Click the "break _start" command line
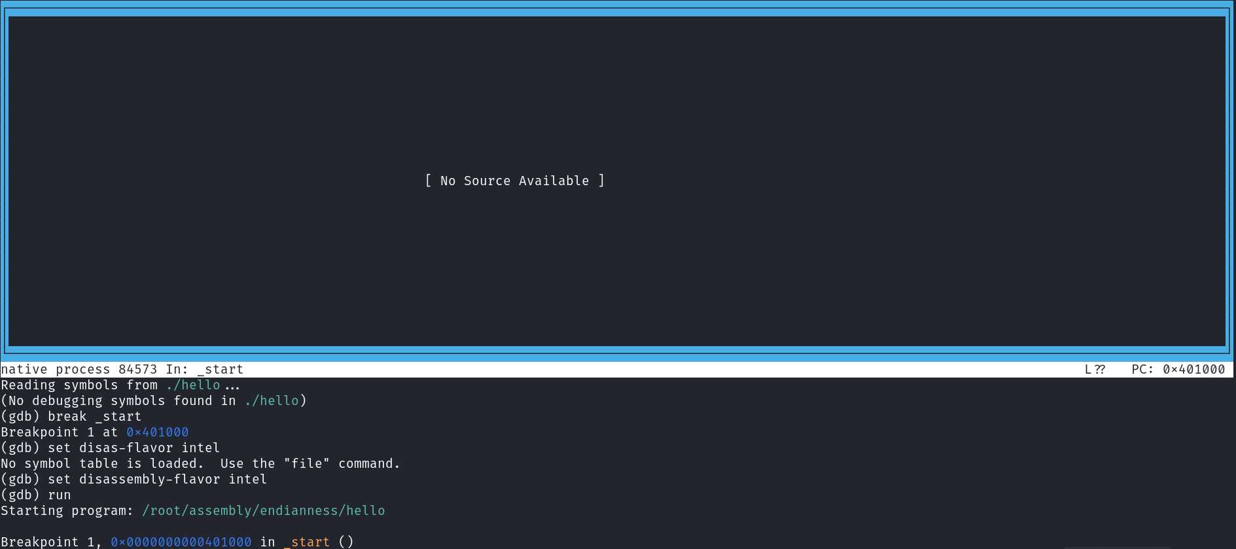 tap(94, 417)
